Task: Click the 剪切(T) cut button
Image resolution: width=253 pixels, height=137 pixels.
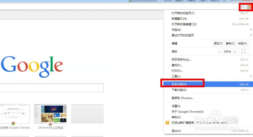Action: [218, 43]
